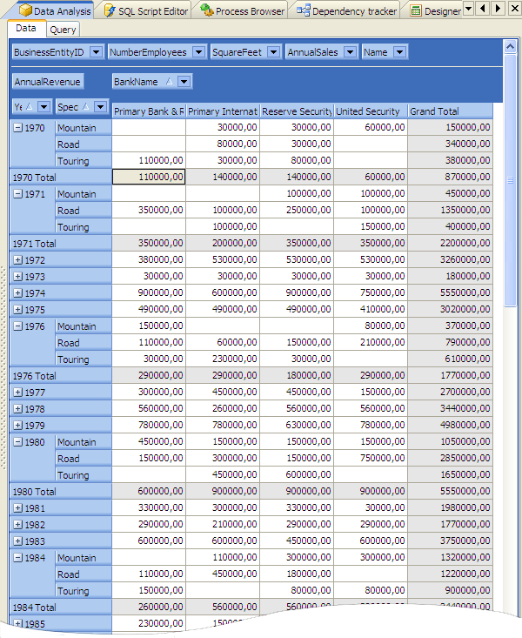Image resolution: width=522 pixels, height=638 pixels.
Task: Switch to the Dependency tracker tab
Action: [347, 11]
